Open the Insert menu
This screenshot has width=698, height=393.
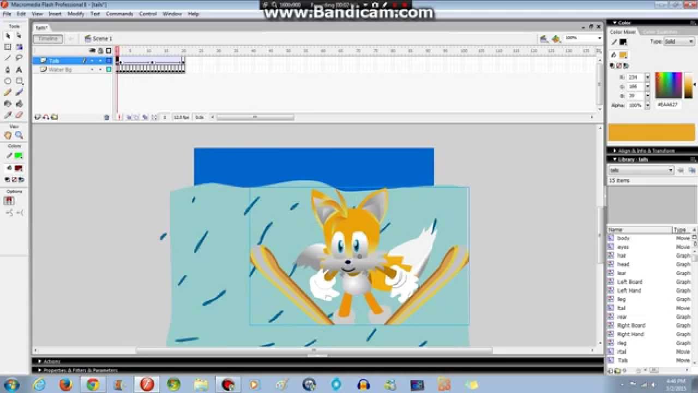[x=55, y=14]
